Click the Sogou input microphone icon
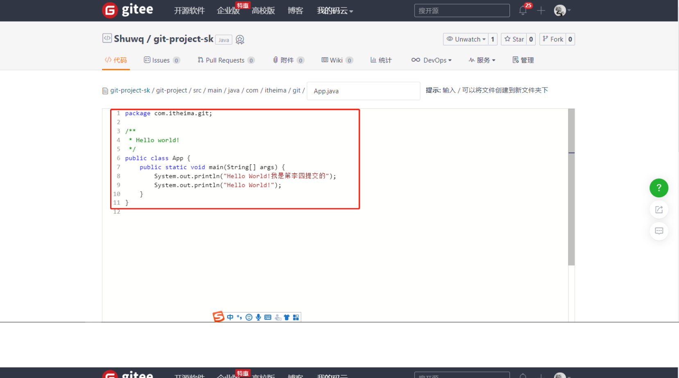Screen dimensions: 679x378 [258, 317]
